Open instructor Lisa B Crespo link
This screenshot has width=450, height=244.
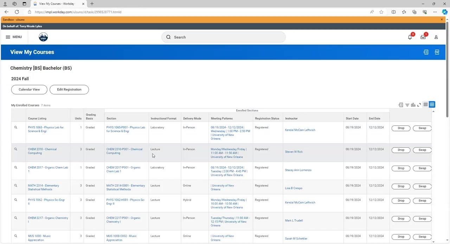(x=294, y=188)
